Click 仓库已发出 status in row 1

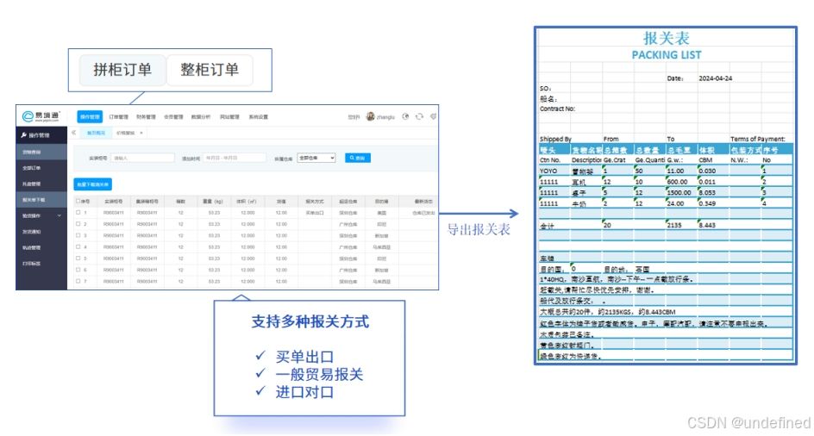click(423, 212)
